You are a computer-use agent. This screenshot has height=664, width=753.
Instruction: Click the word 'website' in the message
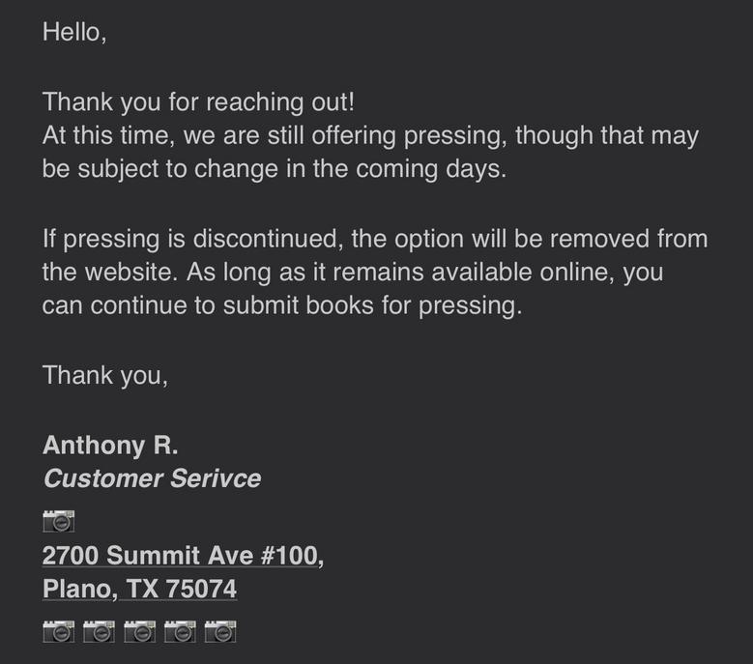click(x=133, y=272)
